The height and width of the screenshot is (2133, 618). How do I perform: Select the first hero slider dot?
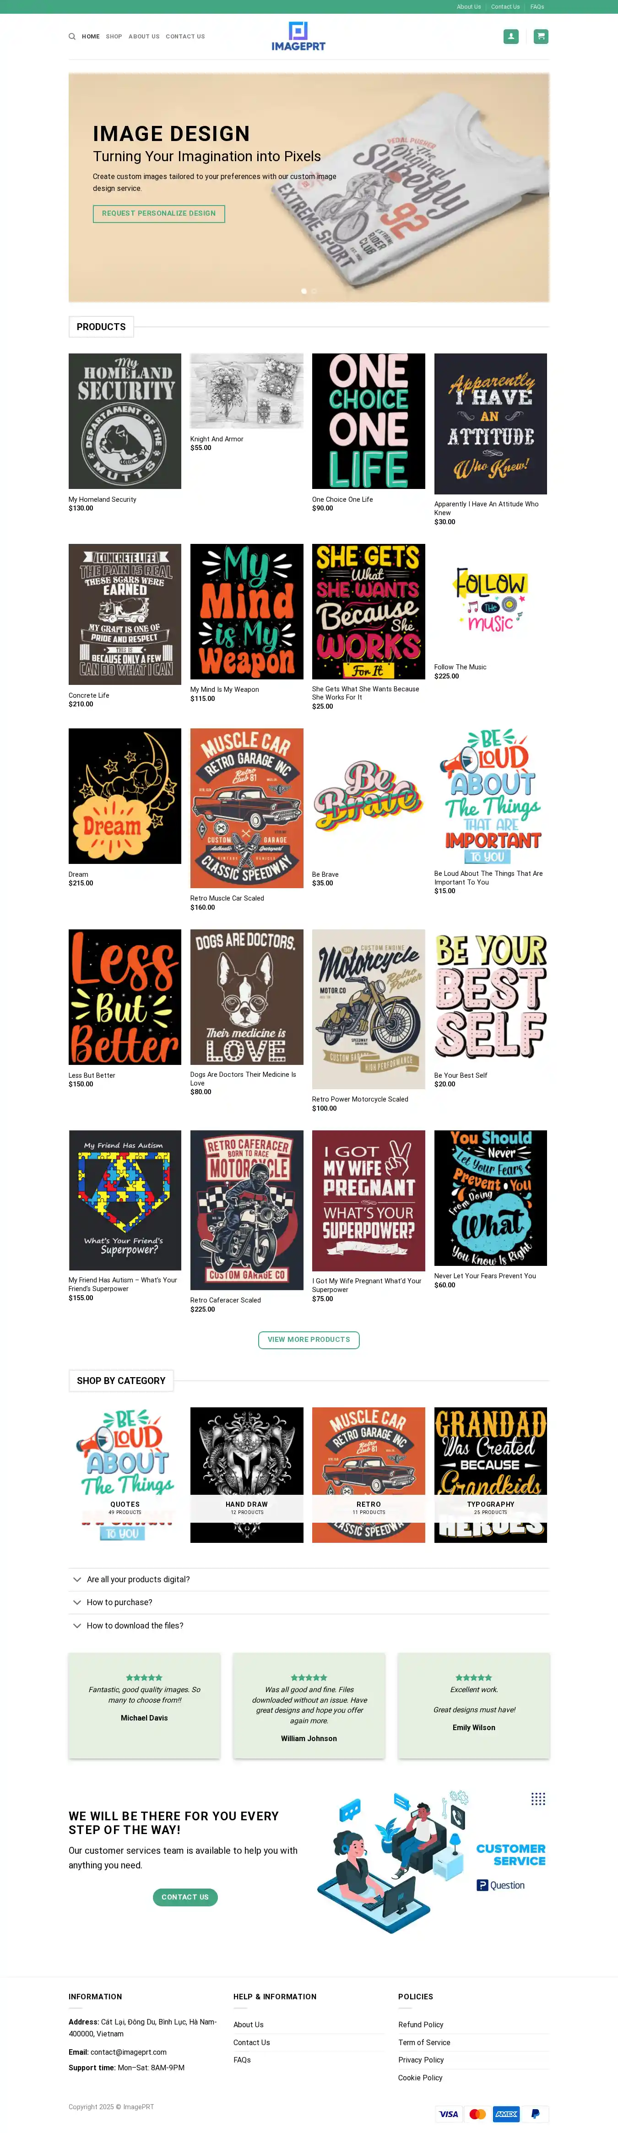point(304,292)
